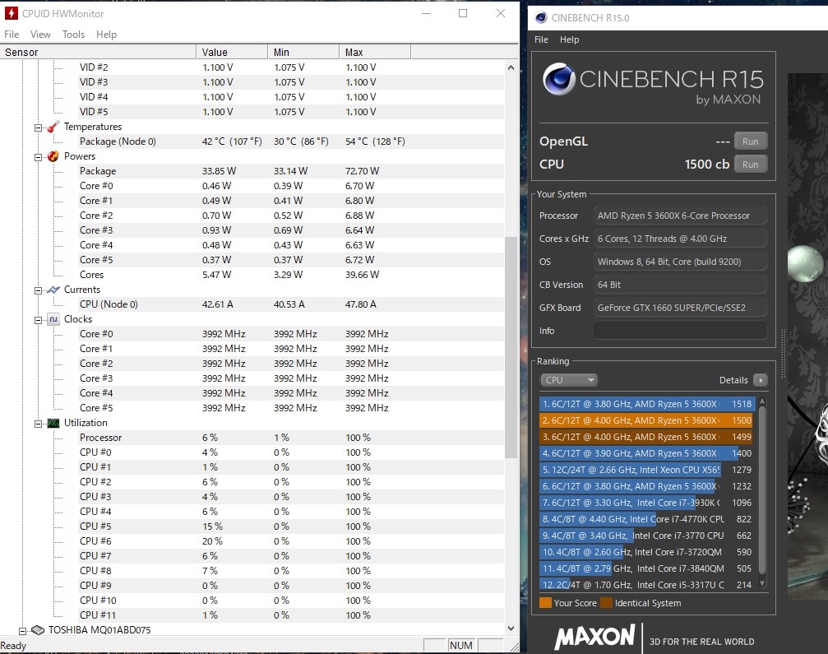Screen dimensions: 828x654
Task: Run the CPU benchmark
Action: [750, 165]
